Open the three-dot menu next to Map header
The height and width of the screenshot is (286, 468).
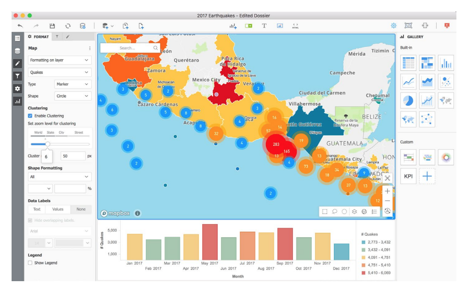click(x=89, y=48)
